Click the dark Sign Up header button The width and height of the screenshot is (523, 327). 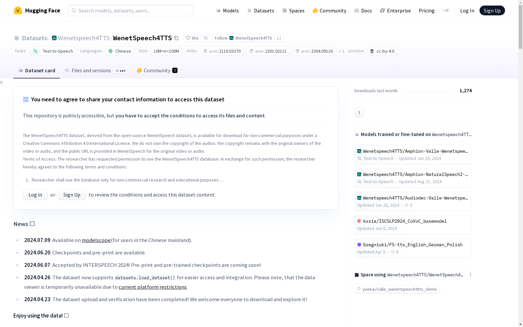(492, 10)
